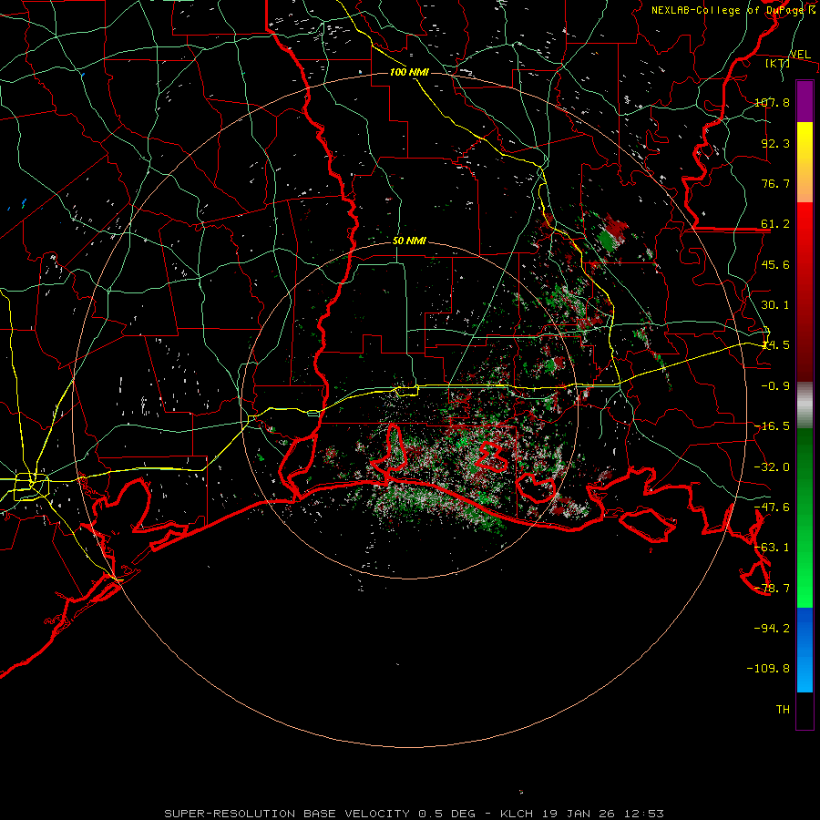Select the 92.3 velocity scale value
Viewport: 820px width, 820px height.
pos(775,143)
